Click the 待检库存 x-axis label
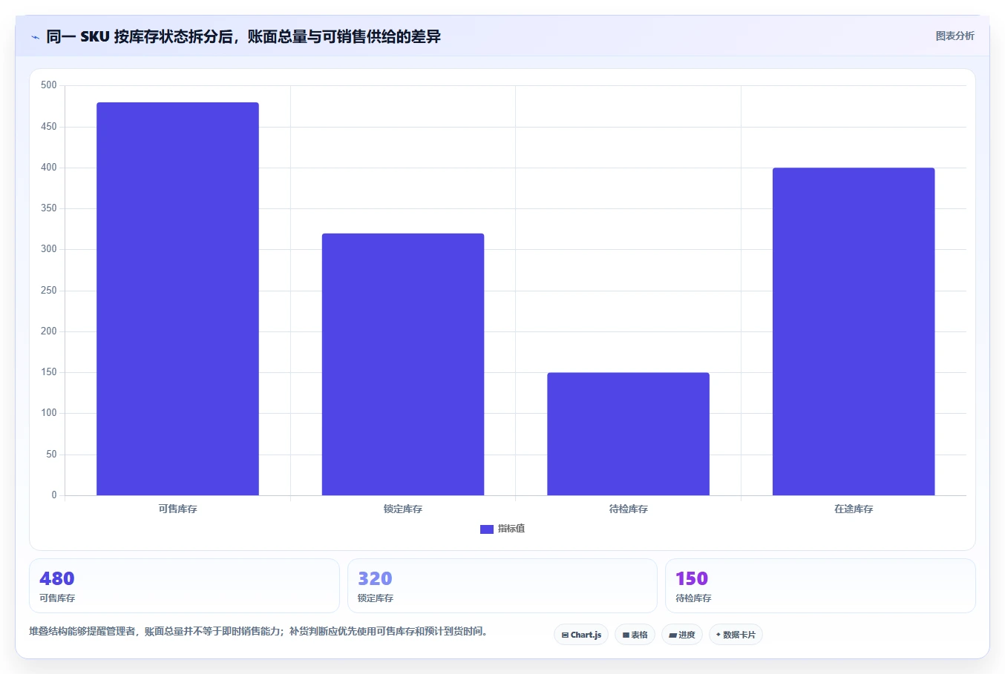This screenshot has width=1005, height=674. click(x=628, y=509)
